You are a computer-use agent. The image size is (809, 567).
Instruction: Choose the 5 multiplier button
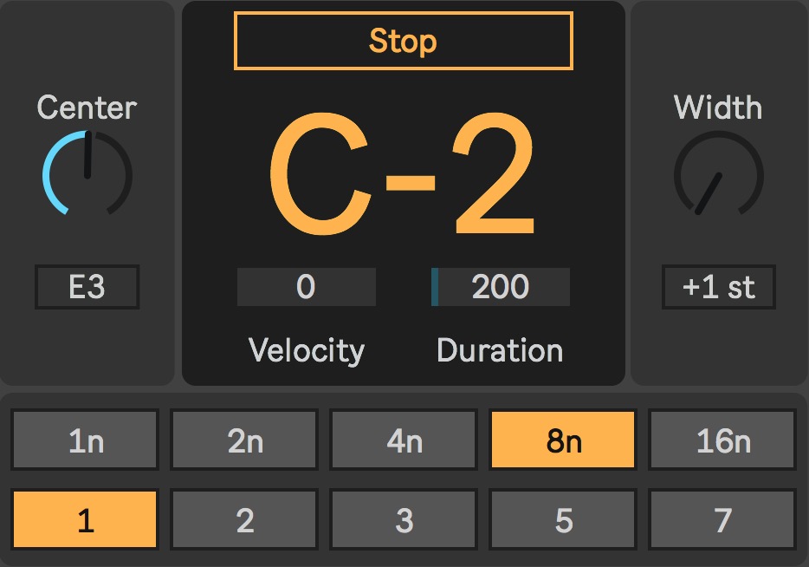pyautogui.click(x=563, y=520)
